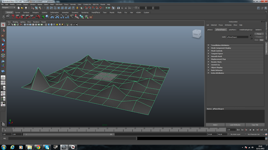The width and height of the screenshot is (268, 150).
Task: Open the Create menu
Action: (x=19, y=5)
